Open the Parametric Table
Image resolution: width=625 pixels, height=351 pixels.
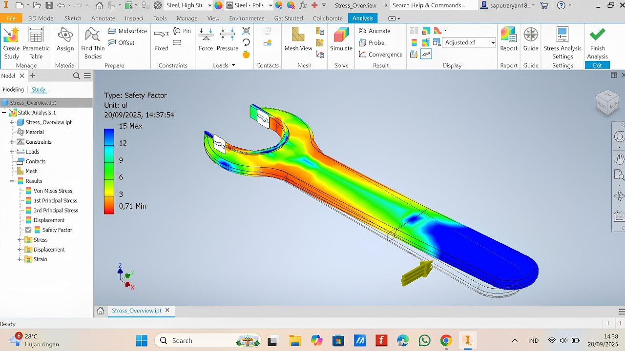pos(36,43)
